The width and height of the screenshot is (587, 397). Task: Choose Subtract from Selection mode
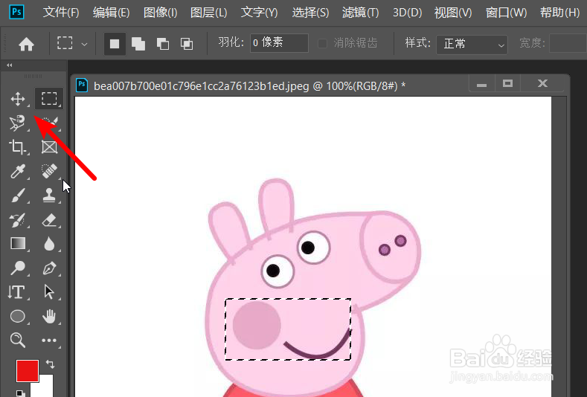click(162, 44)
